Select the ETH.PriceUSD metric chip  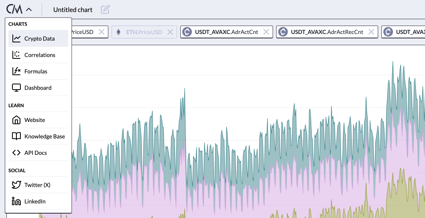point(144,32)
